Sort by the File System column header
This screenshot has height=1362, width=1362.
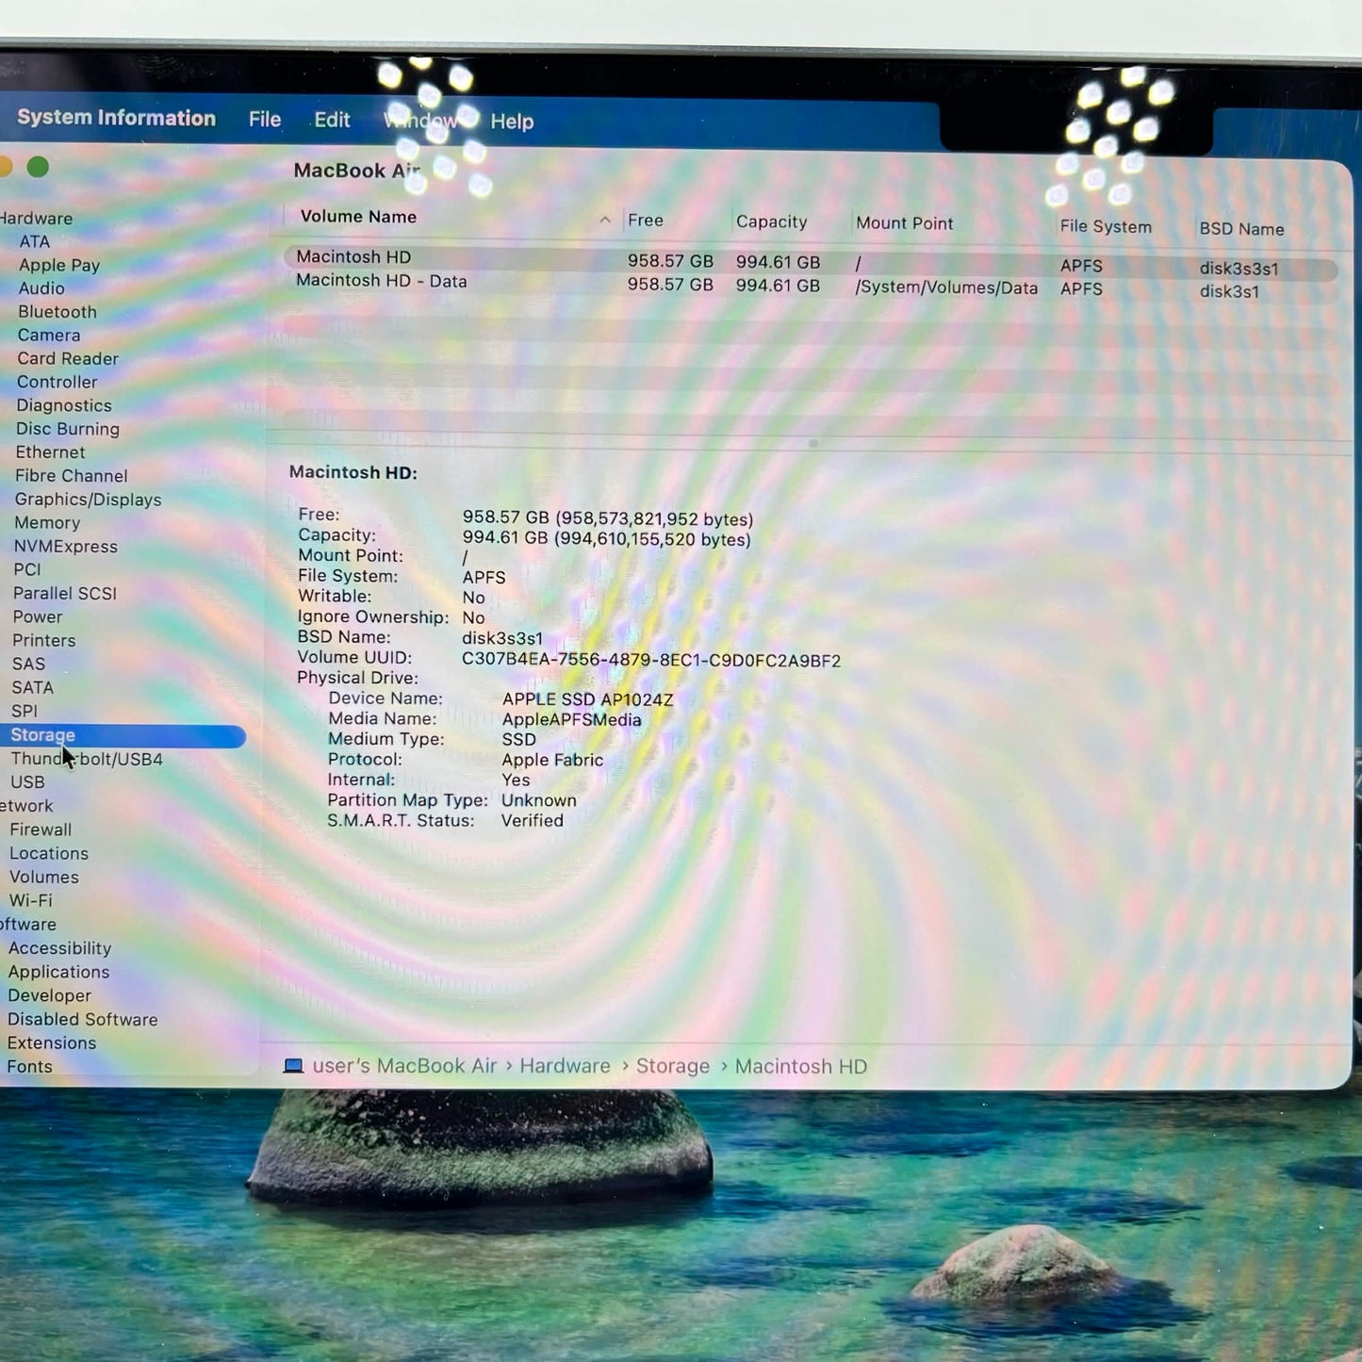[1106, 226]
